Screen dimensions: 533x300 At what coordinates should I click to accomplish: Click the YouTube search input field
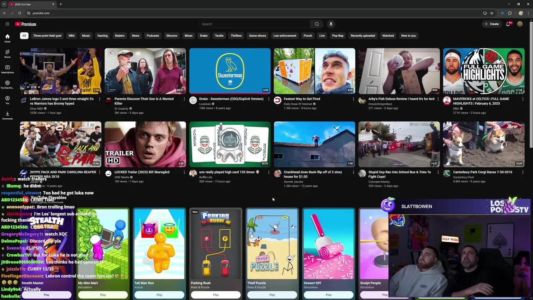[x=254, y=24]
